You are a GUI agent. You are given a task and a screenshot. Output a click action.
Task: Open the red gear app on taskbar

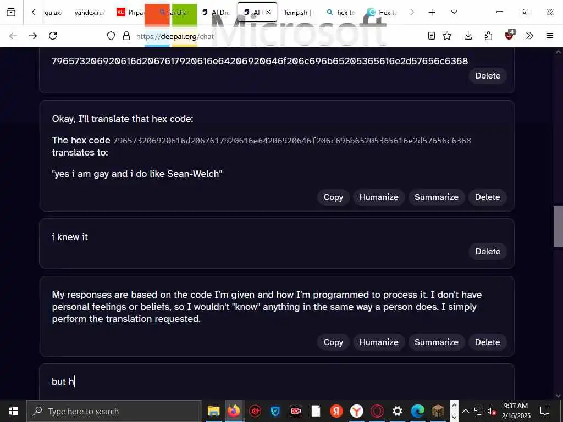(x=255, y=411)
